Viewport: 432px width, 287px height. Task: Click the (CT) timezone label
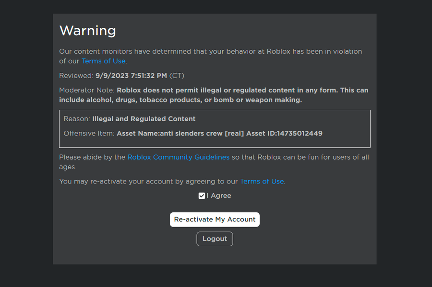177,76
